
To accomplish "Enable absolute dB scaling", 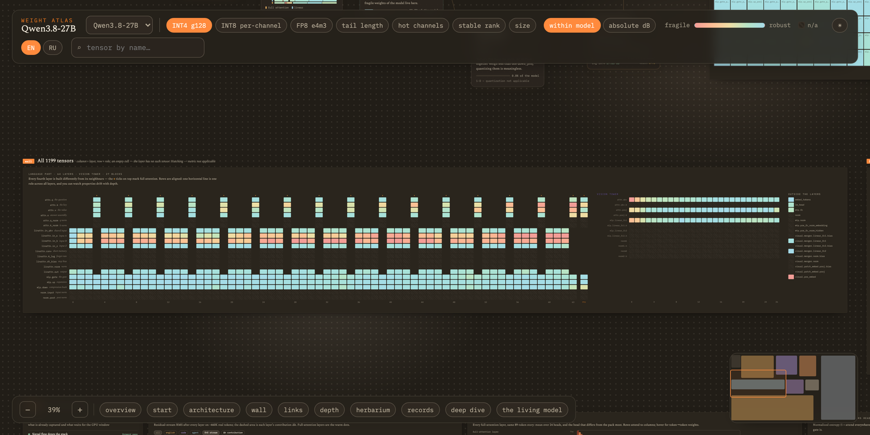I will click(x=629, y=26).
